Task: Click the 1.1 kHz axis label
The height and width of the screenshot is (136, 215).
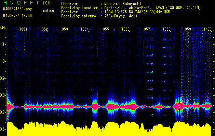Action: [3, 44]
